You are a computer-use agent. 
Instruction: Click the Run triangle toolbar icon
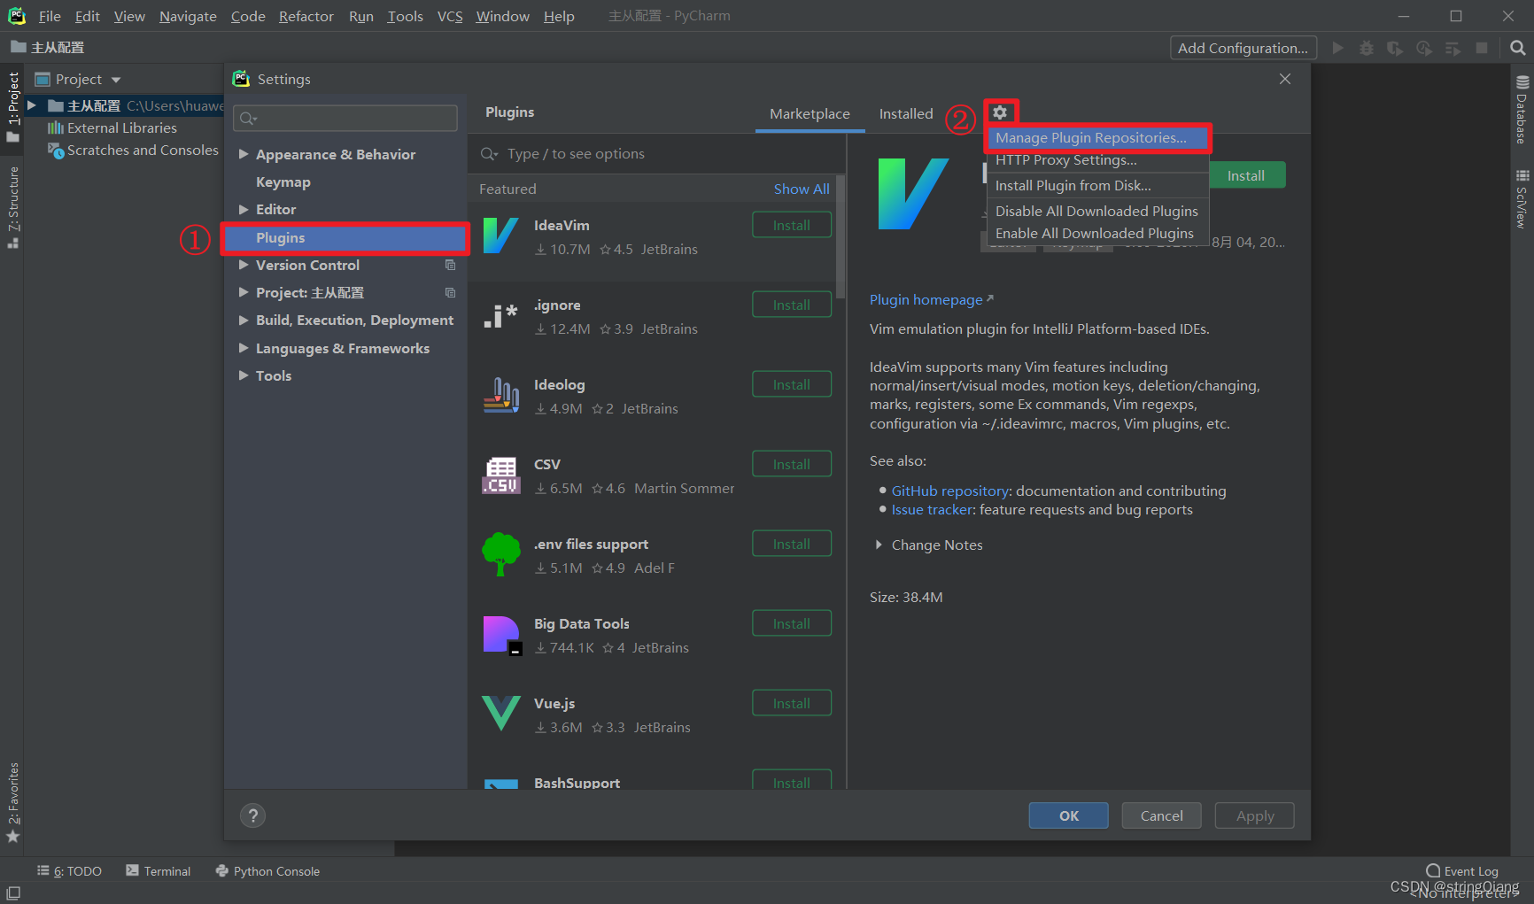(1338, 48)
